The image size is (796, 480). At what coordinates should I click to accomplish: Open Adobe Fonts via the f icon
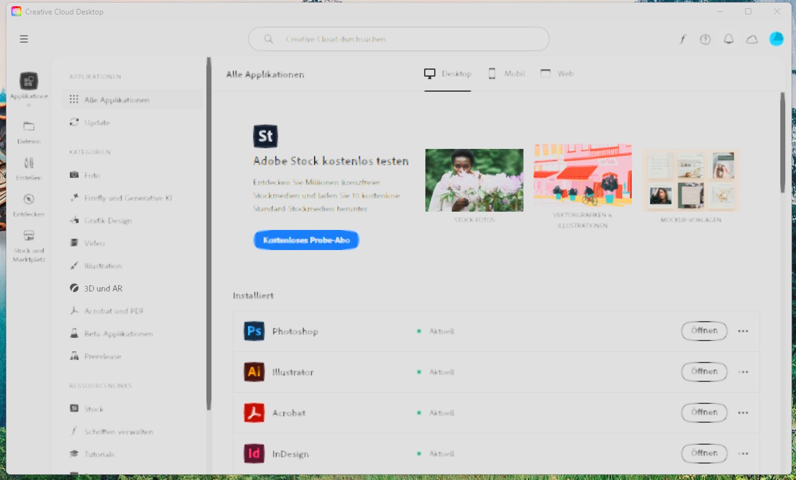tap(682, 39)
